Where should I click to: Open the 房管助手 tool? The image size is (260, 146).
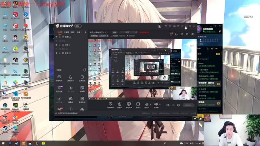(x=71, y=78)
